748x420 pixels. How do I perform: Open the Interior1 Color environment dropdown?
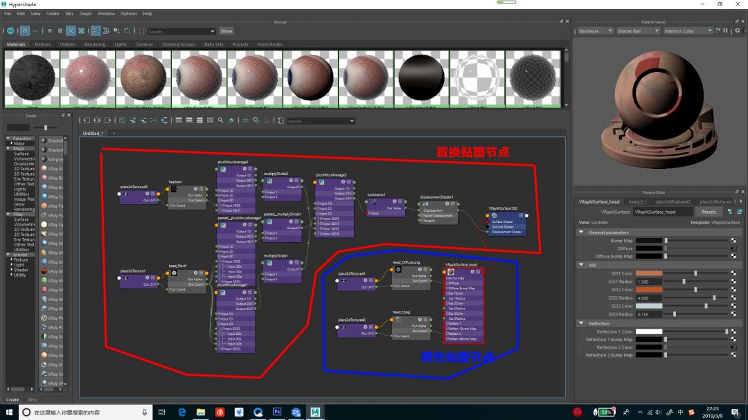(x=688, y=31)
